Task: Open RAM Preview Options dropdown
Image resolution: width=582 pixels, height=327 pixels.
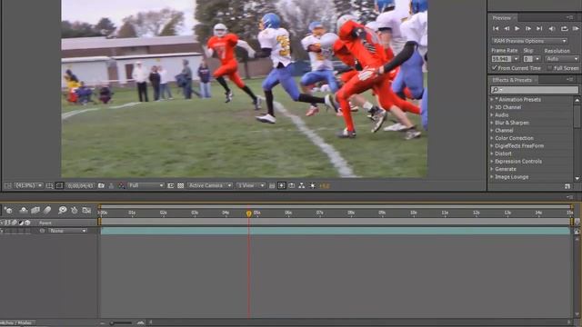Action: 529,41
